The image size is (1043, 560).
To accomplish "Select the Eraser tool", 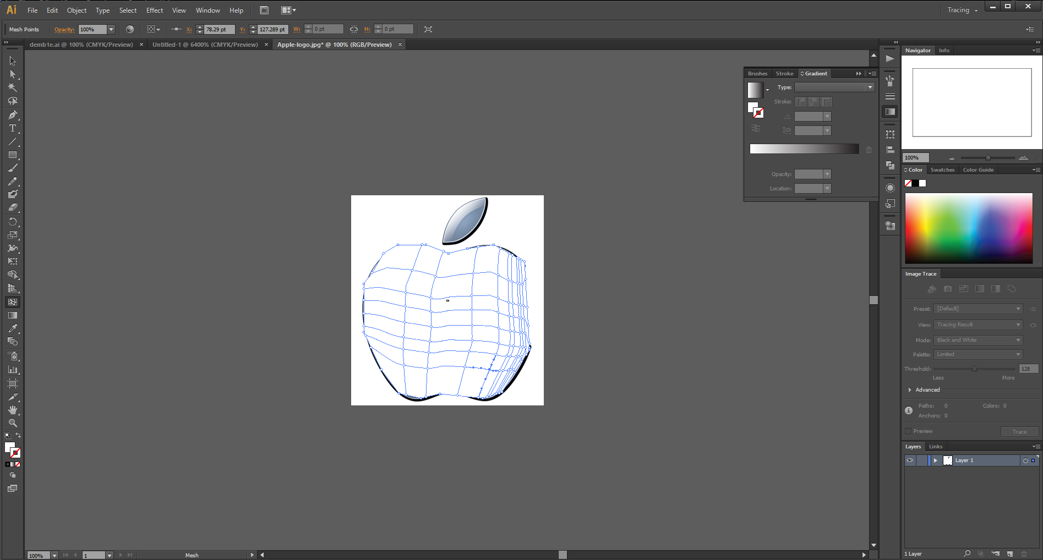I will (12, 208).
